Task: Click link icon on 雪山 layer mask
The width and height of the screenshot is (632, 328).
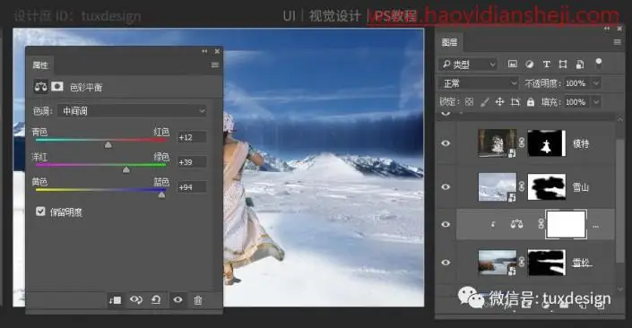Action: tap(522, 186)
